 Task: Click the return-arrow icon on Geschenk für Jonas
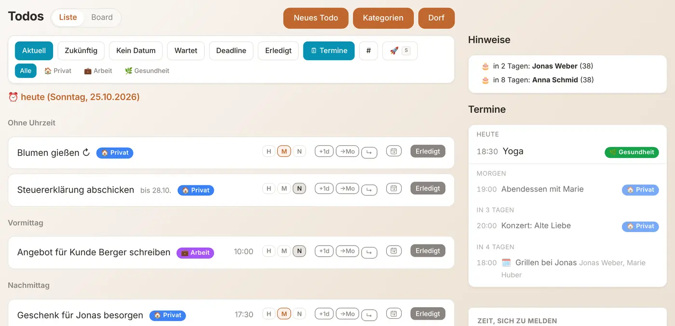369,315
